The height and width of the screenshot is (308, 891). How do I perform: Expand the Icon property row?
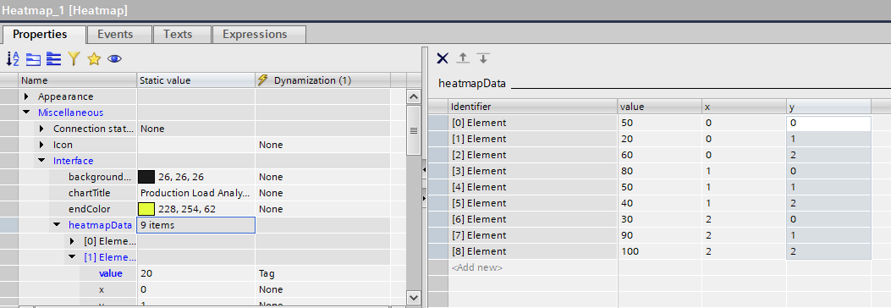41,145
